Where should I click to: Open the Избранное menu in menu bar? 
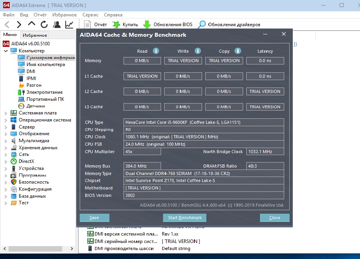tap(64, 15)
